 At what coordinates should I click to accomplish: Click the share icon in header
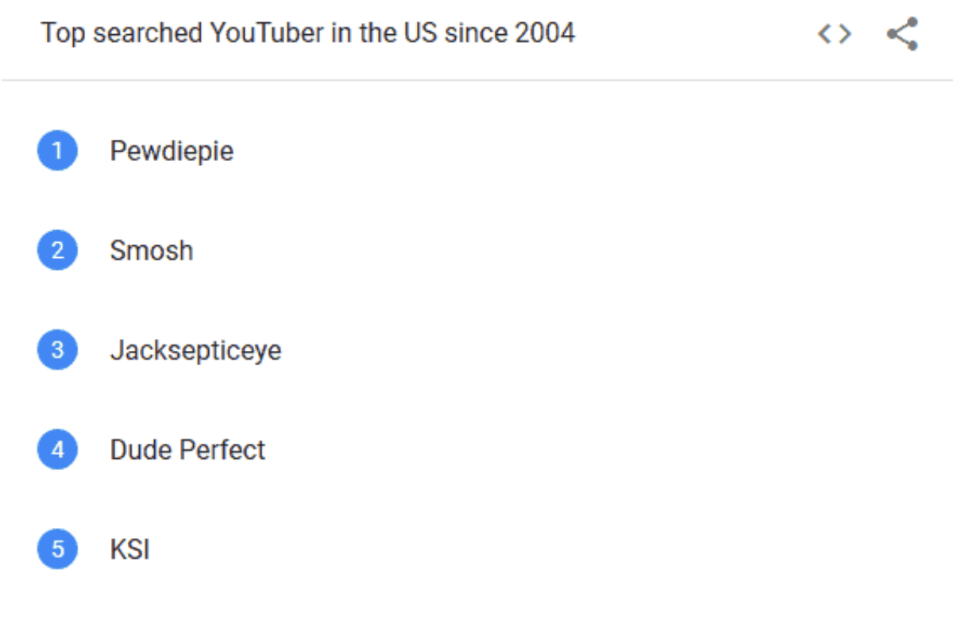tap(902, 34)
